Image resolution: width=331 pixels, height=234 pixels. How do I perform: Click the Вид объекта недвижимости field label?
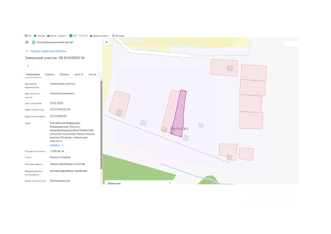[32, 86]
